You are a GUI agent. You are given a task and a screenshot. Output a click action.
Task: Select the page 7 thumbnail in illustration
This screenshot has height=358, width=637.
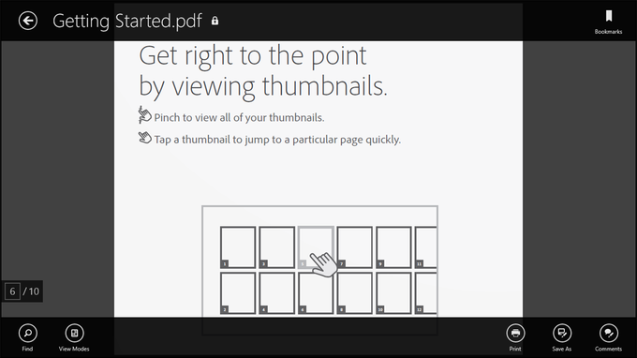[355, 247]
